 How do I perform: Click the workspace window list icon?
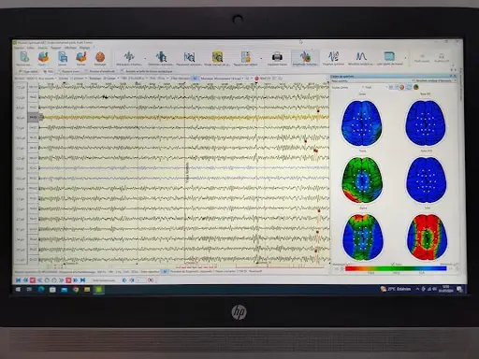tap(389, 56)
